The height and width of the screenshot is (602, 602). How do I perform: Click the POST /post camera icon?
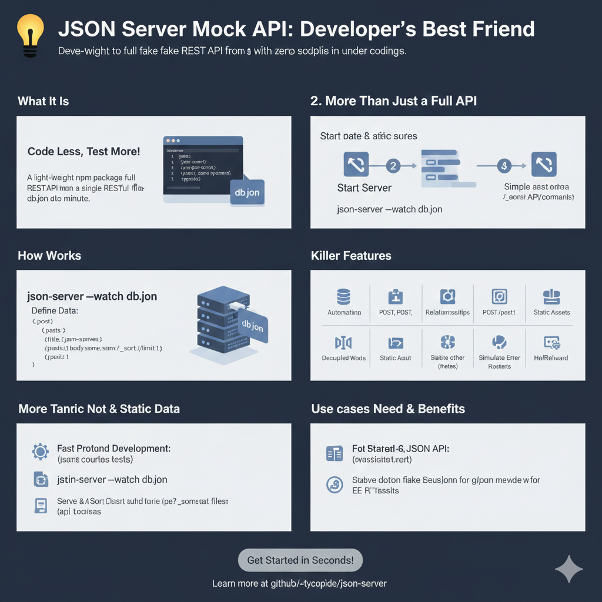coord(499,295)
